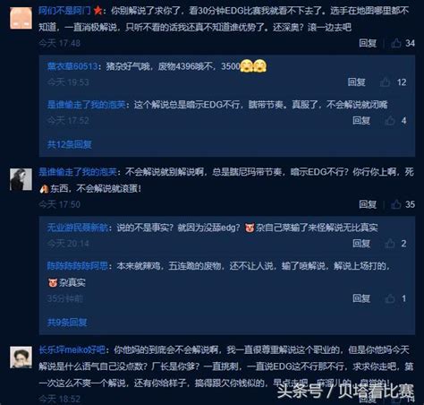This screenshot has width=424, height=405.
Task: Like the reply showing 2 likes
Action: (390, 244)
